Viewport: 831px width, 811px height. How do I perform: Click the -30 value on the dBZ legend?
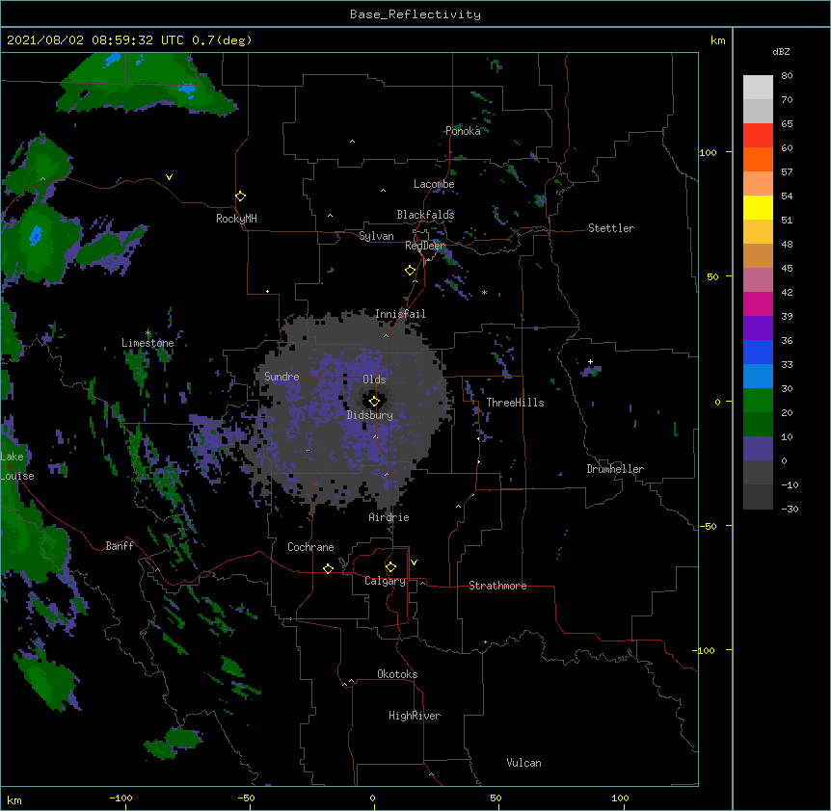point(790,509)
